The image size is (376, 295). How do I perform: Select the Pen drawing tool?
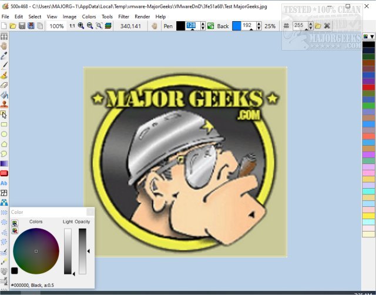click(4, 65)
